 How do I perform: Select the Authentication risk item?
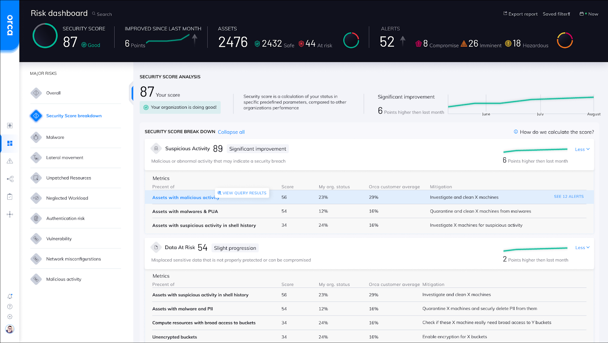[x=65, y=218]
